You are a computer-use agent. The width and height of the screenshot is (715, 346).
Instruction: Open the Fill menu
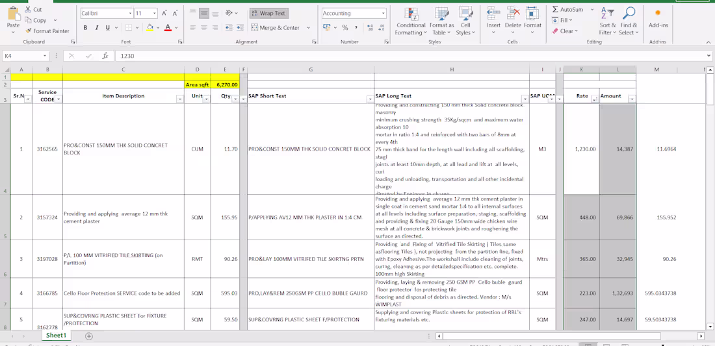[562, 21]
